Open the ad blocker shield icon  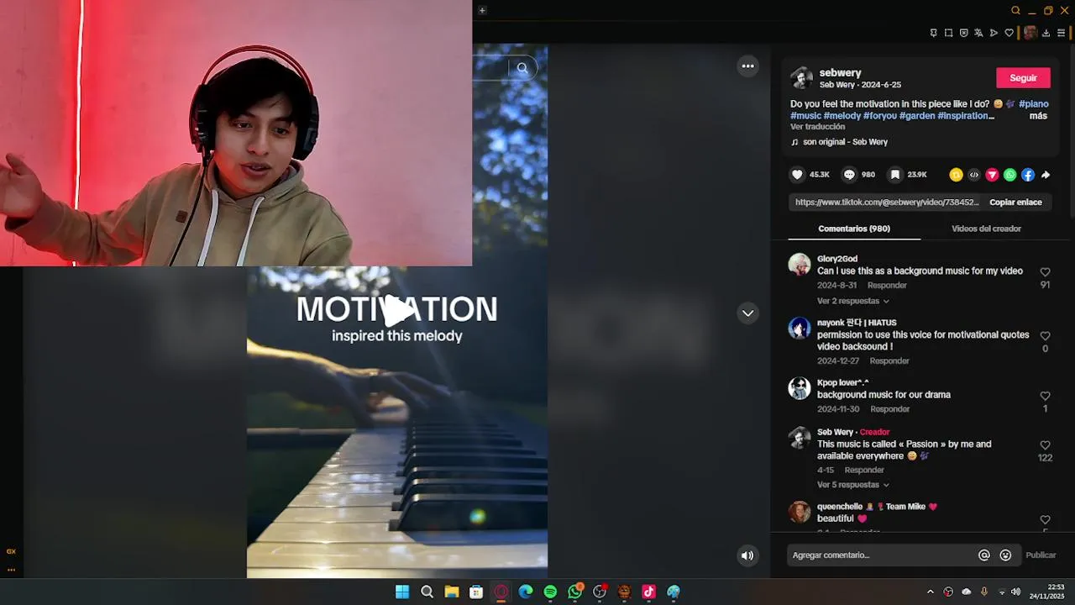pos(963,33)
